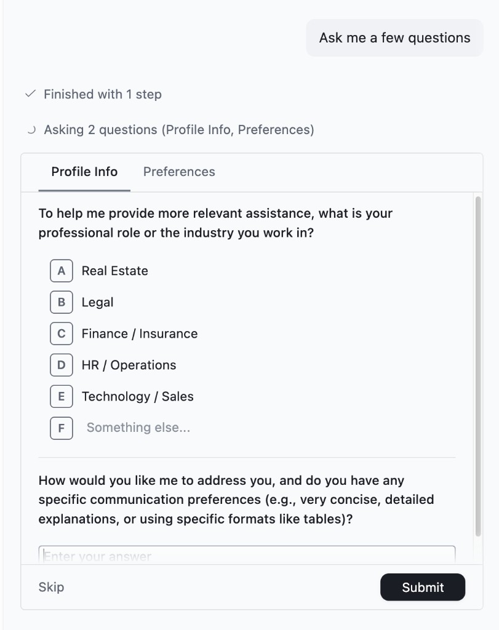This screenshot has width=499, height=630.
Task: Select the Real Estate option A
Action: 114,271
